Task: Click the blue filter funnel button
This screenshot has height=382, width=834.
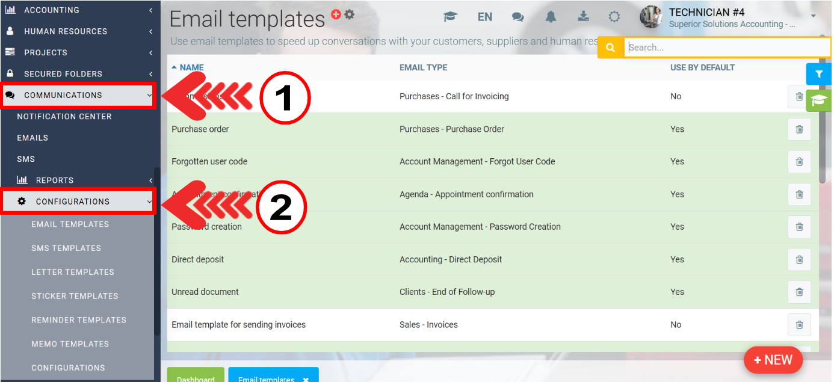Action: pos(818,74)
